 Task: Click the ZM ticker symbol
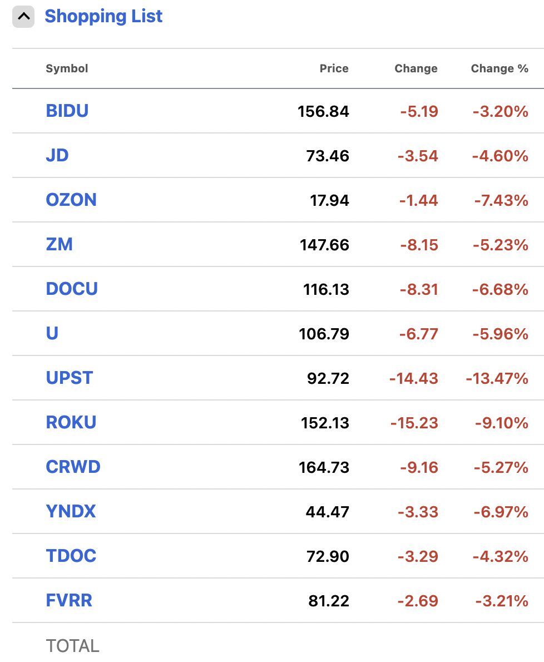[59, 244]
